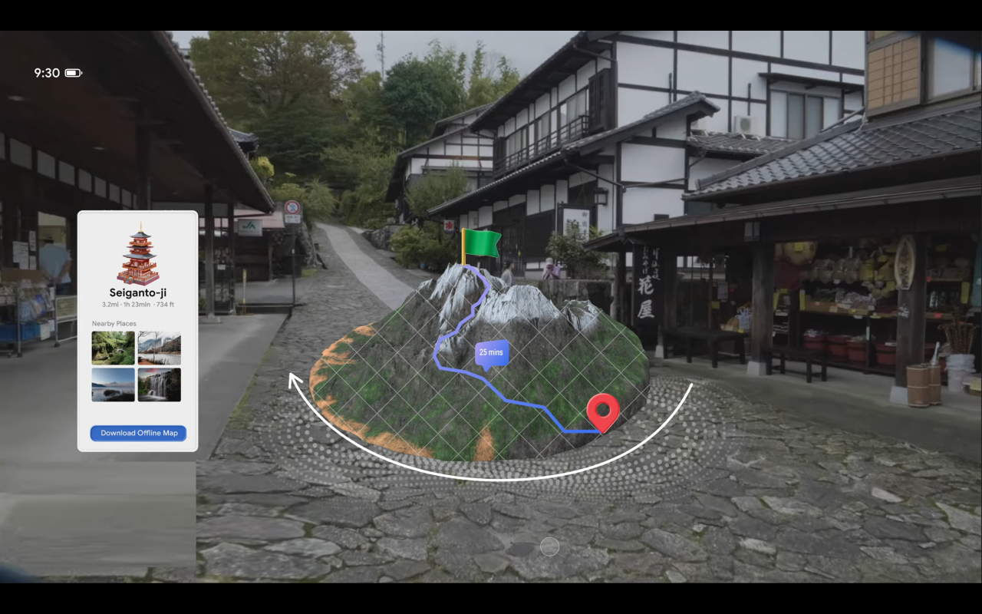The height and width of the screenshot is (614, 982).
Task: Click the 734 ft elevation stat
Action: [x=164, y=305]
